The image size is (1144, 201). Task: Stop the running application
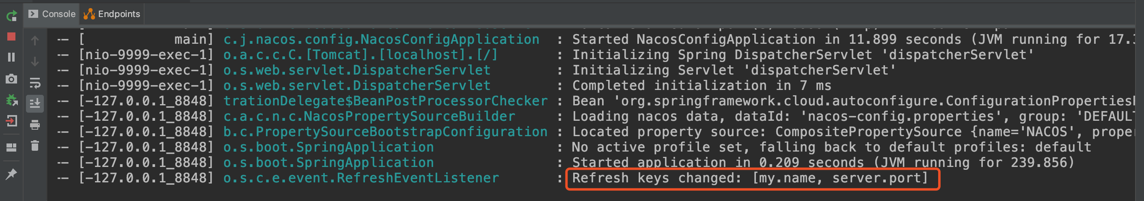tap(11, 37)
